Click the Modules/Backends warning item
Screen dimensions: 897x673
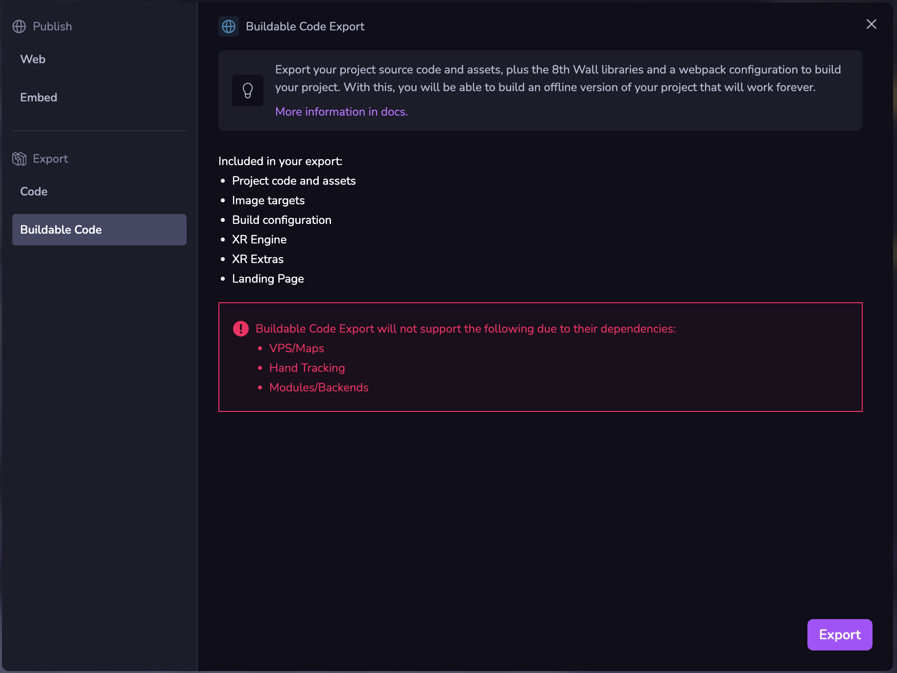coord(319,387)
